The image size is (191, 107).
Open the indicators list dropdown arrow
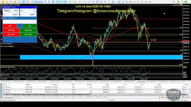coord(72,2)
